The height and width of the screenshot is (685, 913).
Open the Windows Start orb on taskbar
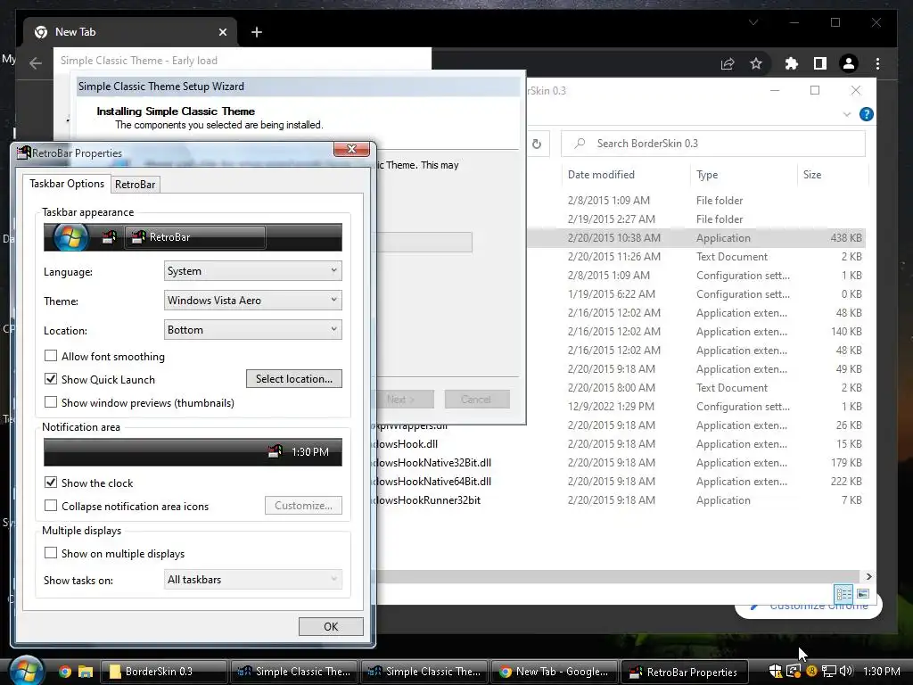click(26, 671)
